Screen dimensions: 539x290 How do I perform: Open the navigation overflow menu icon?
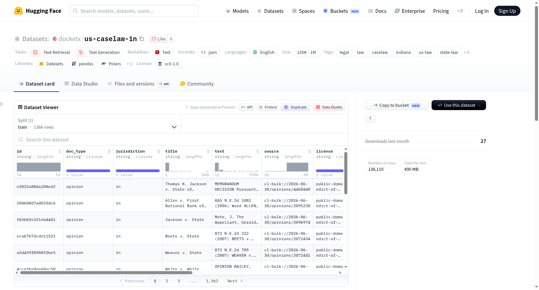click(460, 11)
